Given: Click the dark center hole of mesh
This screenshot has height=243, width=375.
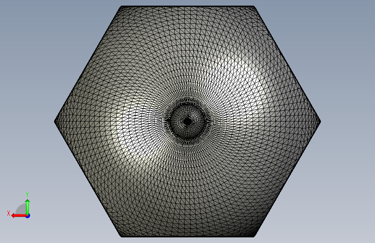Looking at the screenshot, I should click(188, 121).
